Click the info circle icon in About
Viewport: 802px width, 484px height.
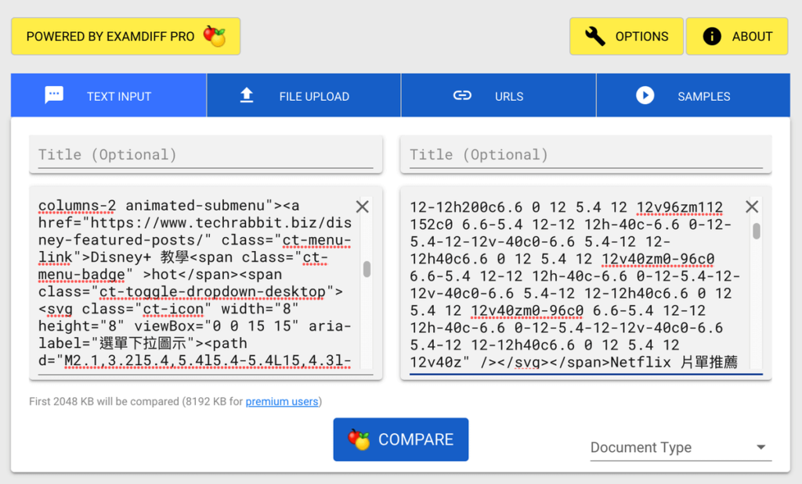click(711, 36)
